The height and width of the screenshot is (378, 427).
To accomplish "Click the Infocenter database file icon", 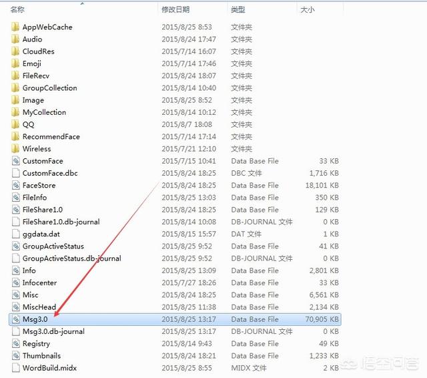I will [16, 282].
